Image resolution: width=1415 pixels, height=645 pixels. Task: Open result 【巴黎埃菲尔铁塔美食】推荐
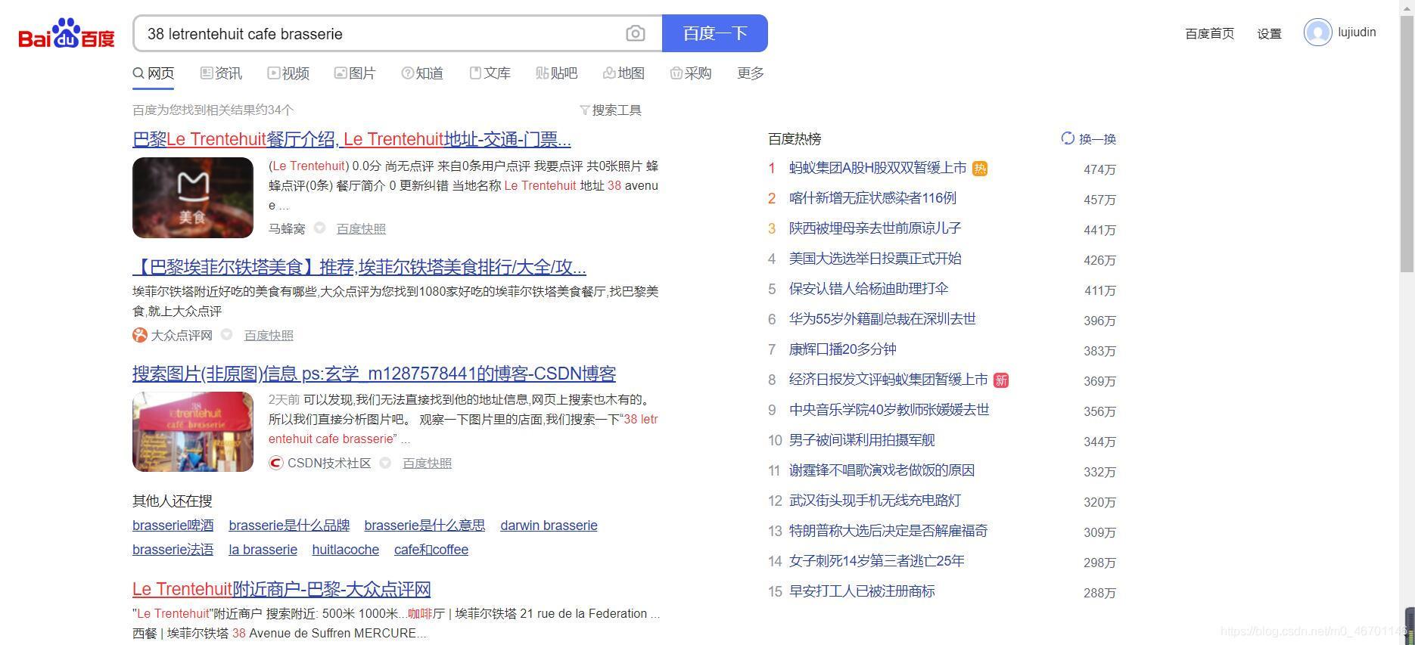coord(359,268)
